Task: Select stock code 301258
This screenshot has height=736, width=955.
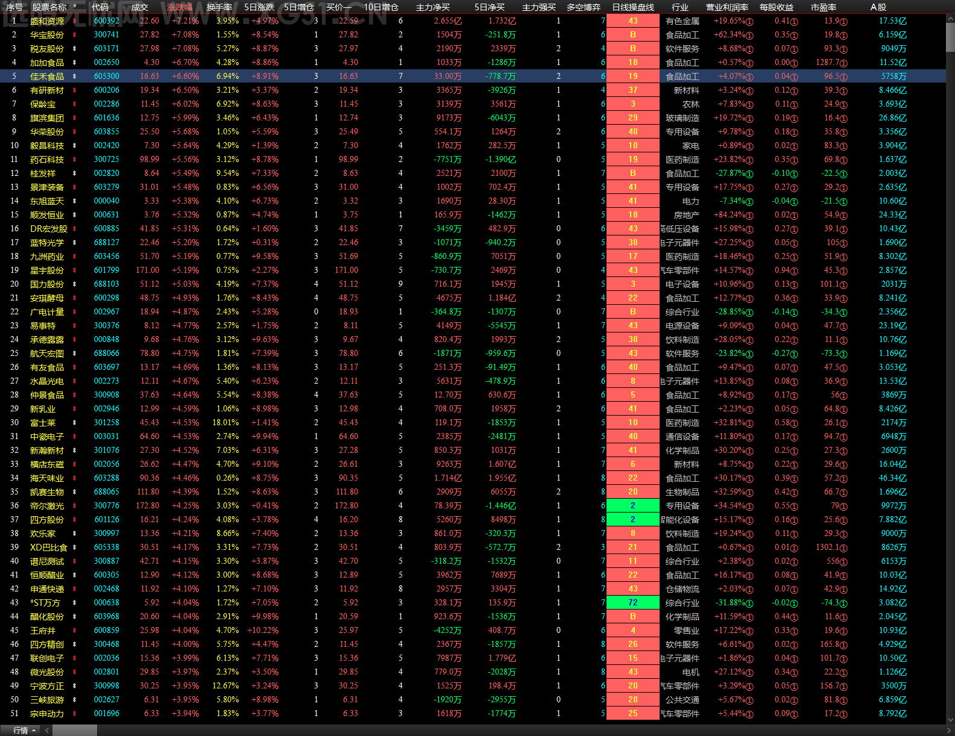Action: 107,423
